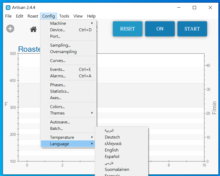Select English language
Viewport: 220px width, 176px height.
point(121,150)
